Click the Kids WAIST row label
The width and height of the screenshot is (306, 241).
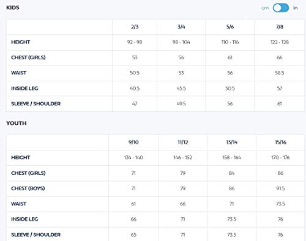18,73
